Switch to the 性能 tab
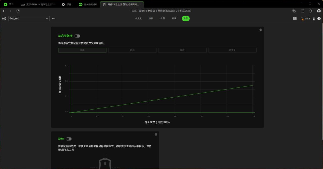The height and width of the screenshot is (169, 323). tap(151, 18)
